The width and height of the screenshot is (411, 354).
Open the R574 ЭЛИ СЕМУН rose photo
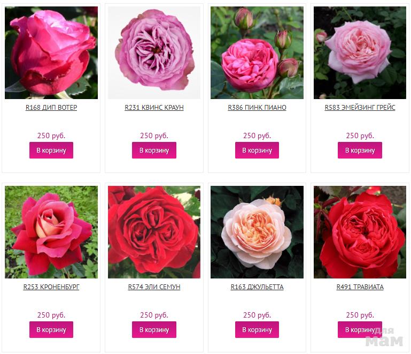154,232
